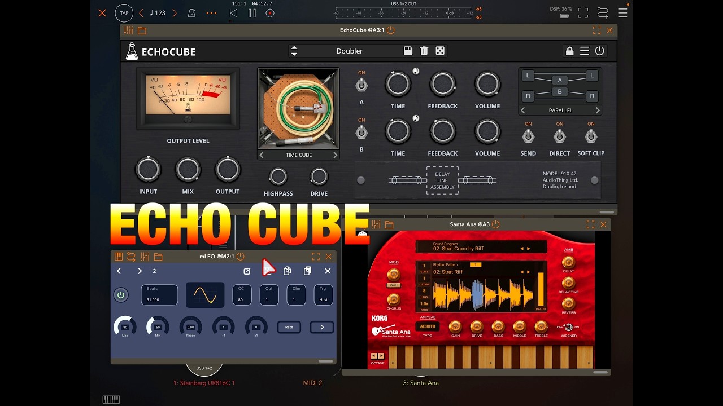Image resolution: width=723 pixels, height=406 pixels.
Task: Randomize settings with the dice icon
Action: tap(440, 51)
